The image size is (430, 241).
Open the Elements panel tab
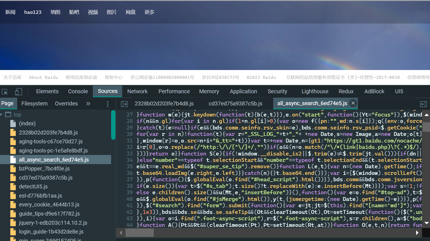47,91
